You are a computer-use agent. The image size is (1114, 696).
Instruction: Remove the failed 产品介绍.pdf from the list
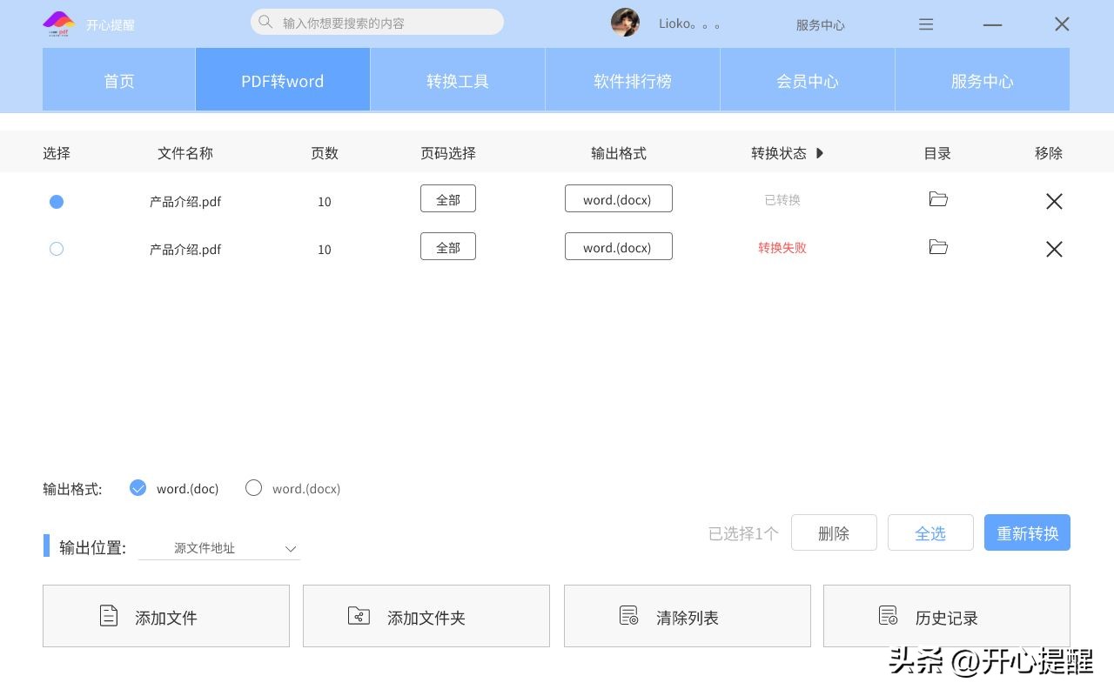point(1054,249)
